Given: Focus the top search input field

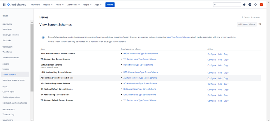Looking at the screenshot, I should 227,5.
